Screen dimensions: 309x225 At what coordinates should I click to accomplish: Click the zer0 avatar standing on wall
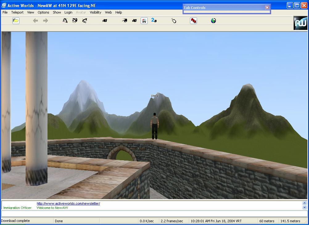click(x=155, y=126)
